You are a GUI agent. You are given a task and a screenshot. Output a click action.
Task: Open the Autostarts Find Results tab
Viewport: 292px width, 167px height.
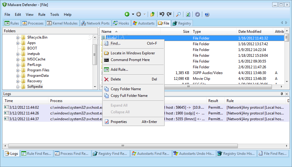(x=151, y=153)
